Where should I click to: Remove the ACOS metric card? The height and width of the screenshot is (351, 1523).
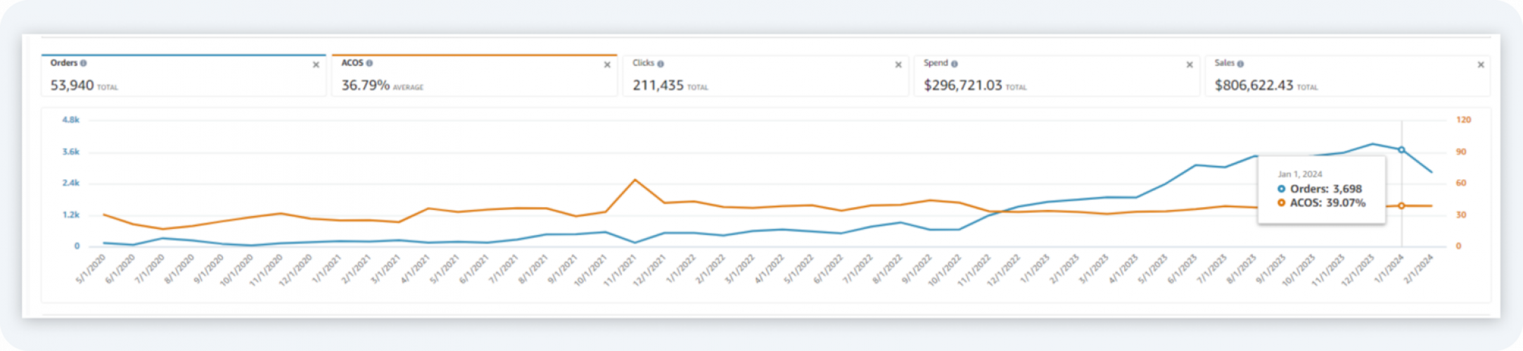[607, 65]
